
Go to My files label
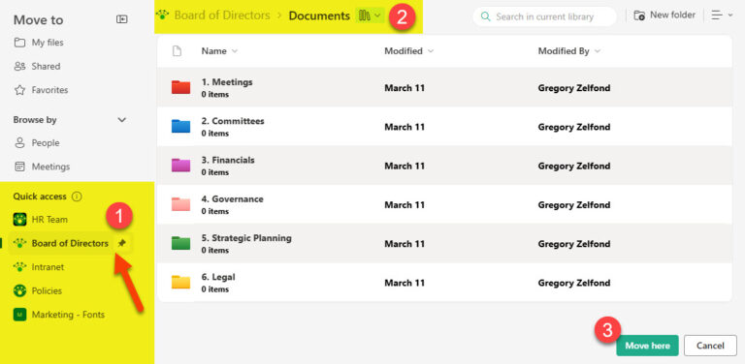click(x=48, y=43)
